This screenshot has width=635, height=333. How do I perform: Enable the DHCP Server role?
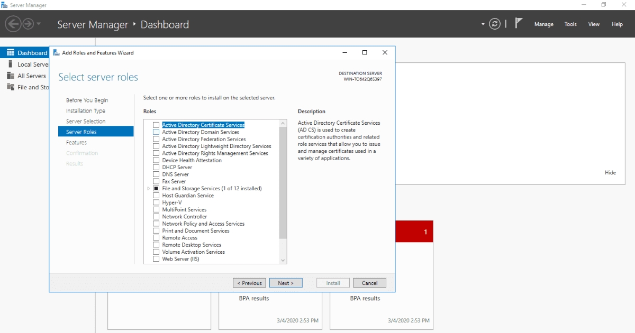156,167
